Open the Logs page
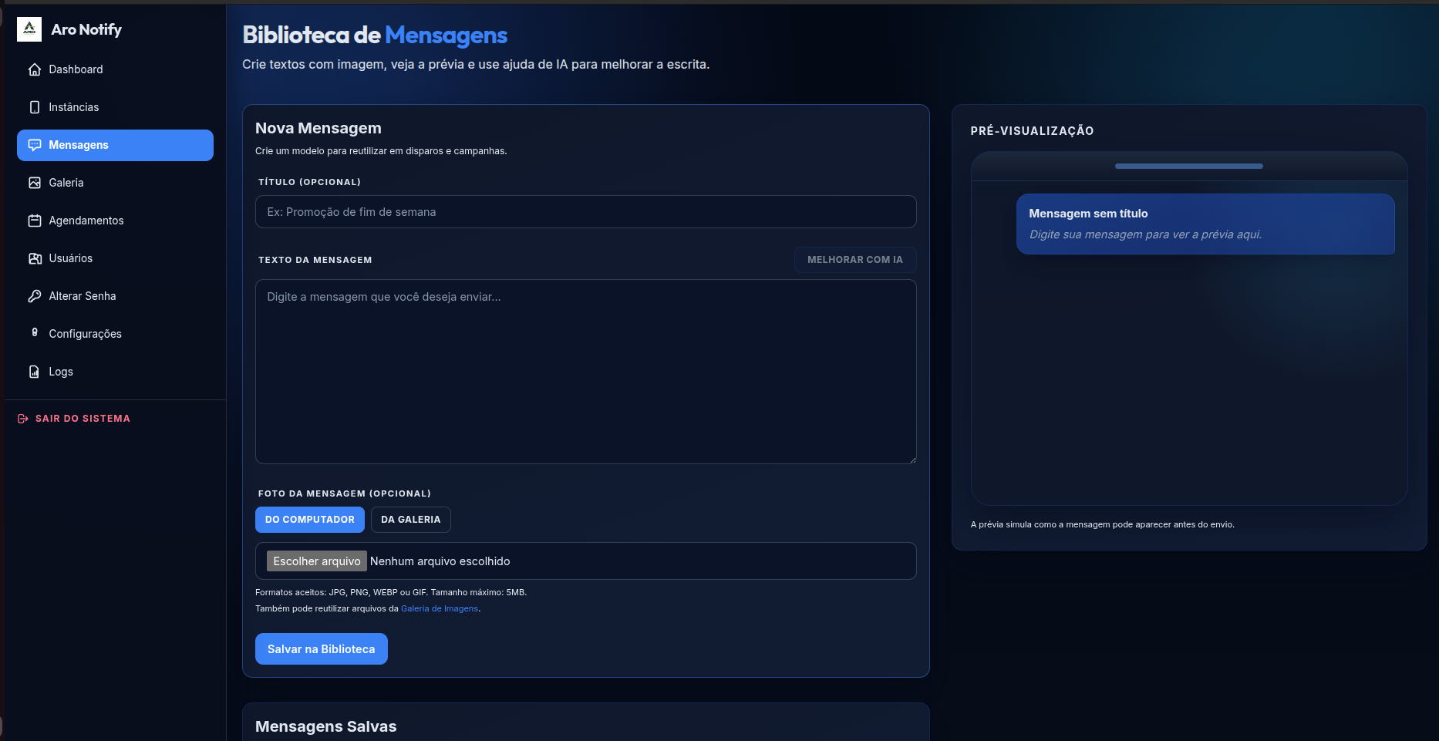 pos(115,372)
